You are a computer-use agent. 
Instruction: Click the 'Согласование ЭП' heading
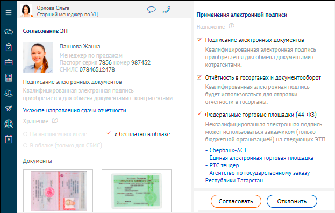click(x=45, y=31)
